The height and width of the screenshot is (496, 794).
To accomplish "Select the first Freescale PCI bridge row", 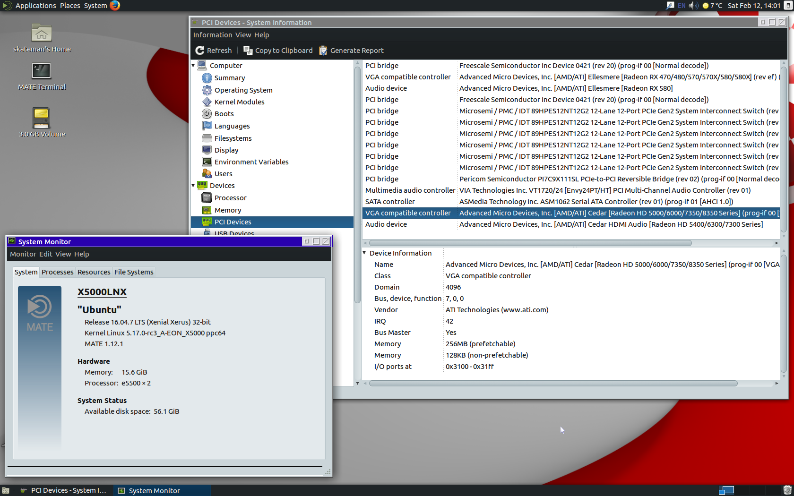I will [x=571, y=66].
